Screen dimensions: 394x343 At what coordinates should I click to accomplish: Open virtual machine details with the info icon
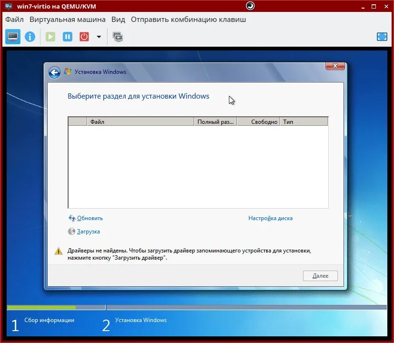pyautogui.click(x=30, y=36)
